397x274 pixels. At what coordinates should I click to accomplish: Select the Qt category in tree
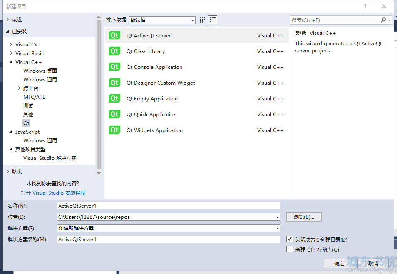(26, 123)
